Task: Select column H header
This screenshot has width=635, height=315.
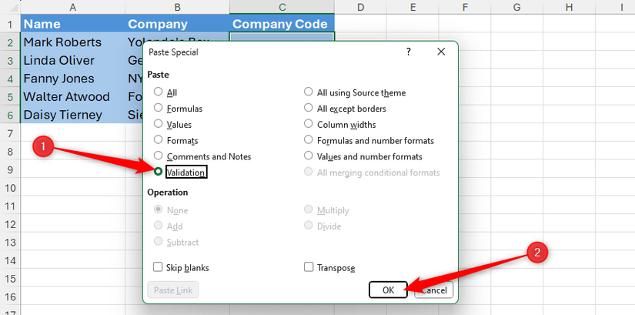Action: pyautogui.click(x=569, y=7)
